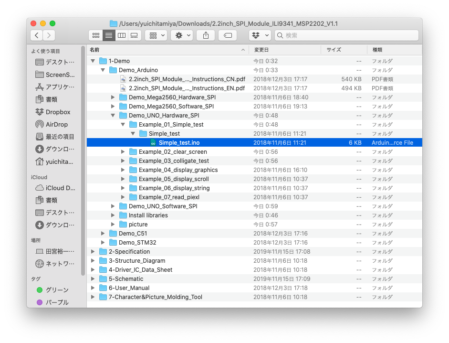This screenshot has width=449, height=343.
Task: Select the ネットワ… network icon
Action: (x=40, y=264)
